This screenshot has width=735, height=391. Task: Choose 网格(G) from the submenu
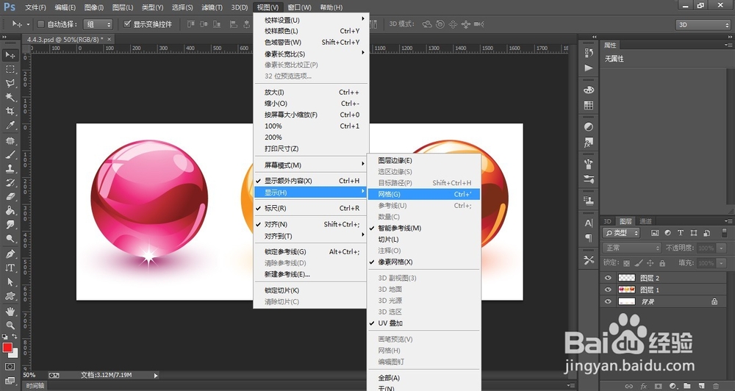point(424,194)
